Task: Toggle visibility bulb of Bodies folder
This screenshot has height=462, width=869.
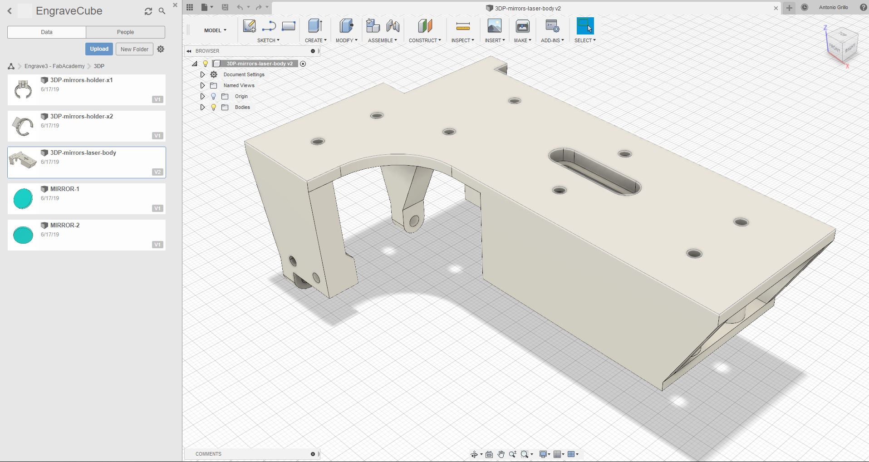Action: pyautogui.click(x=213, y=107)
